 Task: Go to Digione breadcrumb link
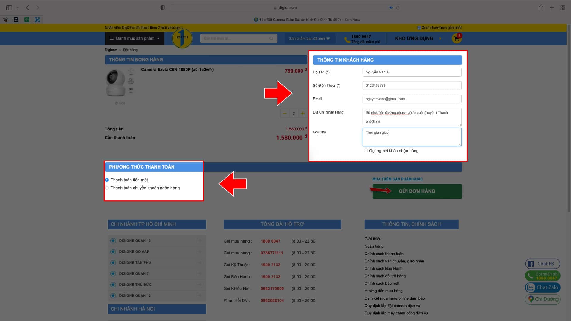point(111,50)
